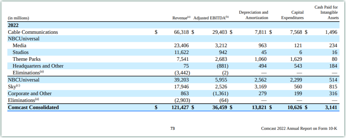
Task: Click the Corporate and Other row label
Action: [29, 93]
